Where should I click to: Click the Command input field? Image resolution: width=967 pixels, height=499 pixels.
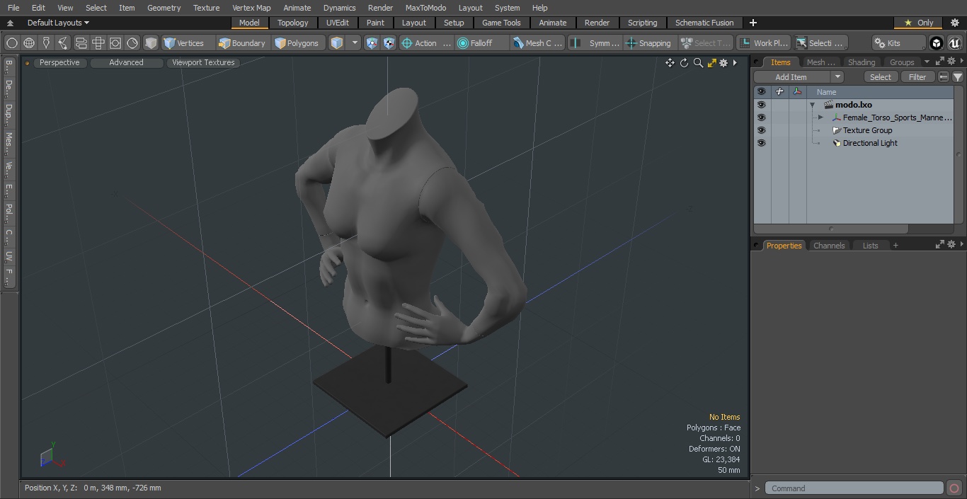854,488
